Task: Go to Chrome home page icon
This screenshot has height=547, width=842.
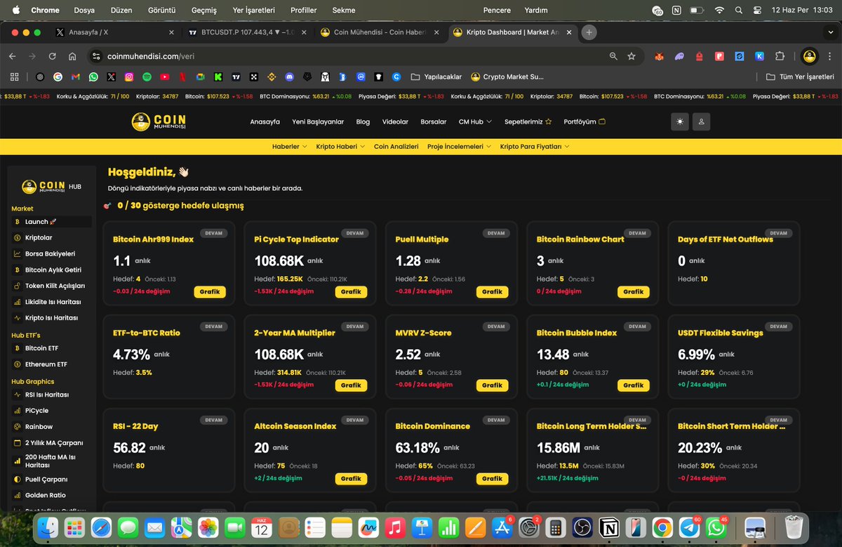Action: [x=72, y=56]
